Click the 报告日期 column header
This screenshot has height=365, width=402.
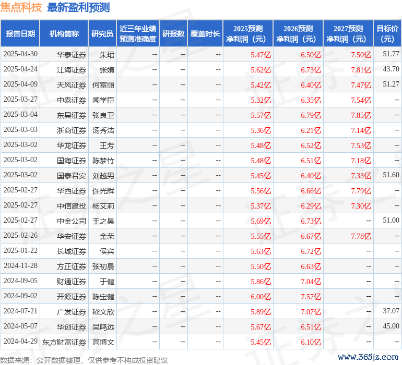20,33
